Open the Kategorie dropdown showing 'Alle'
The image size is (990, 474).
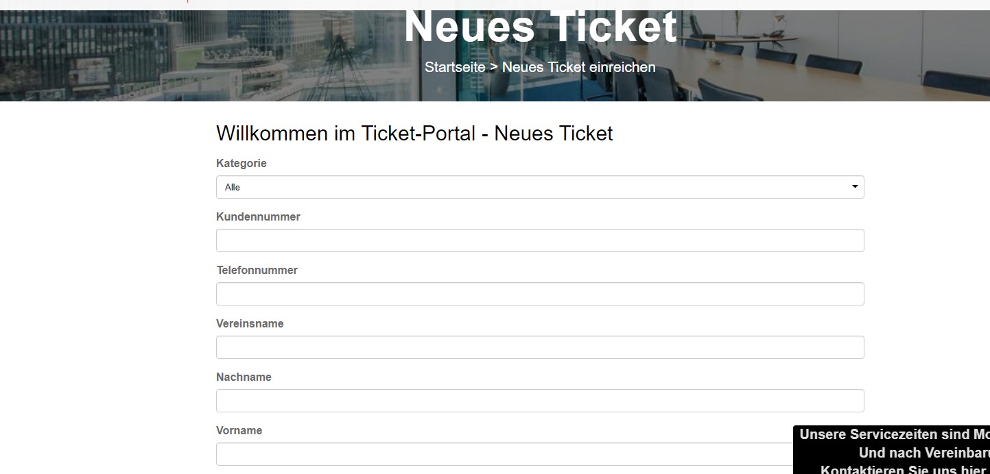pyautogui.click(x=540, y=187)
